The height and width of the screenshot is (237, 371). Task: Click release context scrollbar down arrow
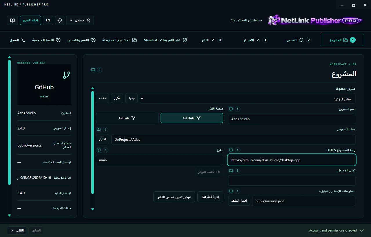coord(9,215)
